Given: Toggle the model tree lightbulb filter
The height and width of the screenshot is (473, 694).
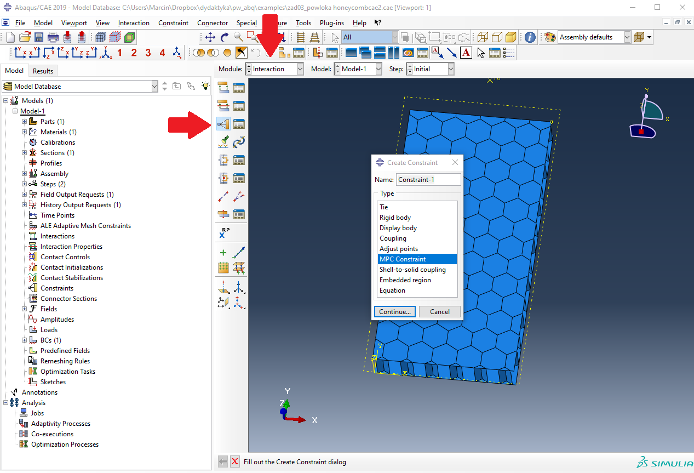Looking at the screenshot, I should click(x=205, y=86).
